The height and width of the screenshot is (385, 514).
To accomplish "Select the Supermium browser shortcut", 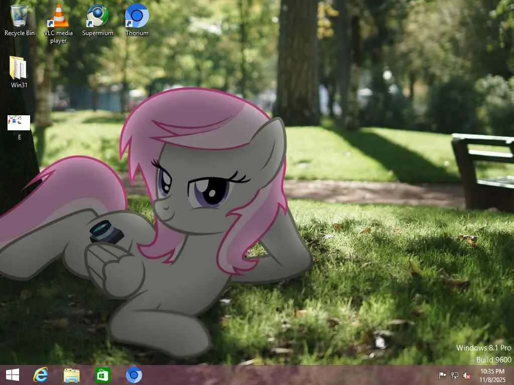I will pos(98,20).
